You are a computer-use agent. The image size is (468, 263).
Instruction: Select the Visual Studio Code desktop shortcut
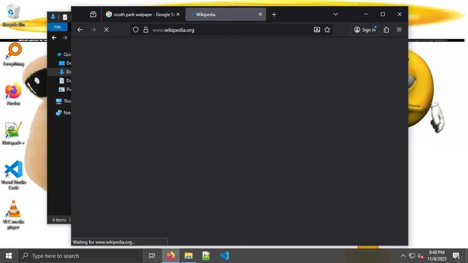click(x=14, y=175)
